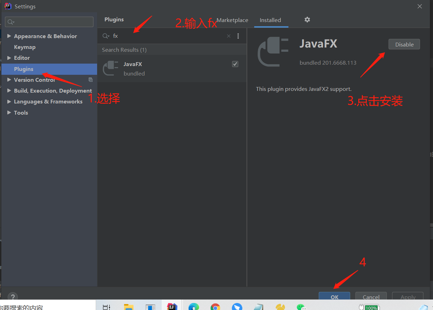Image resolution: width=433 pixels, height=310 pixels.
Task: Expand the Tools settings arrow
Action: (9, 113)
